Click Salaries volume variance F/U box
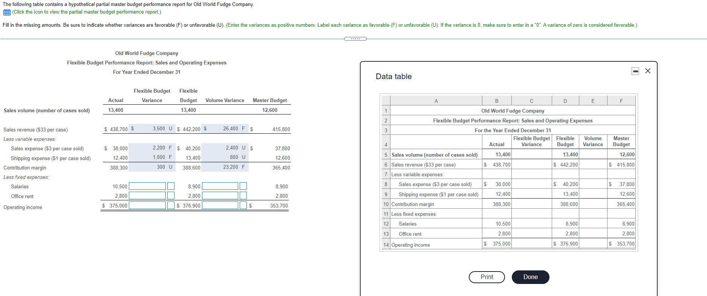Viewport: 707px width, 296px height. [x=243, y=186]
